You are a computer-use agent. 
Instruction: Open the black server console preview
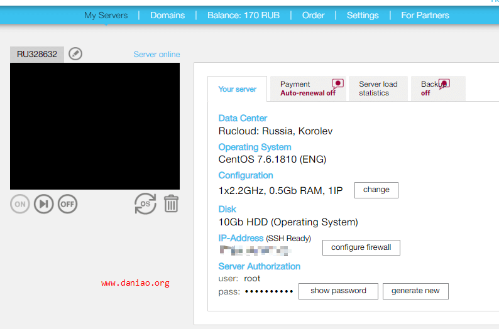point(95,126)
